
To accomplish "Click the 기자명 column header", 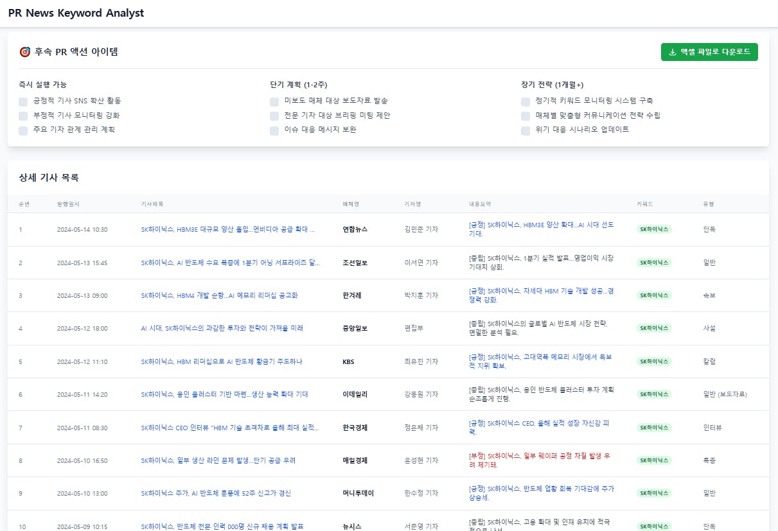I will (x=413, y=204).
